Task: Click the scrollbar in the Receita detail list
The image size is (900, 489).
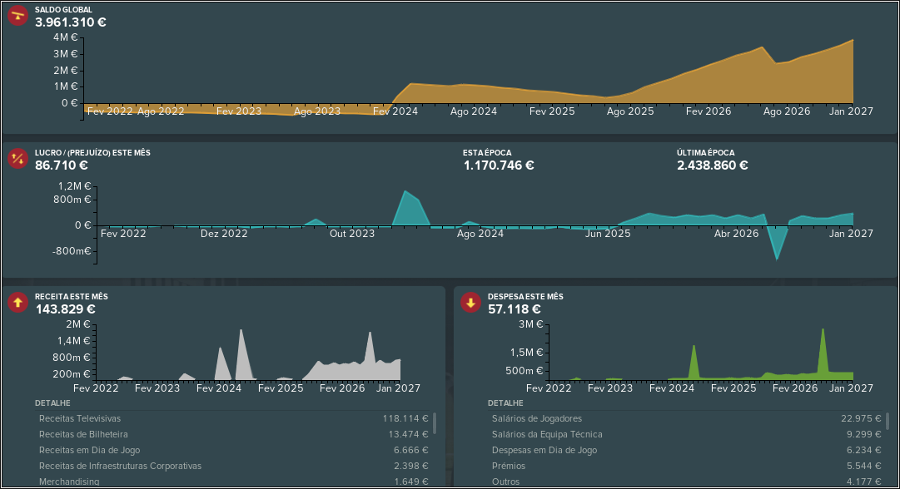Action: [x=435, y=423]
